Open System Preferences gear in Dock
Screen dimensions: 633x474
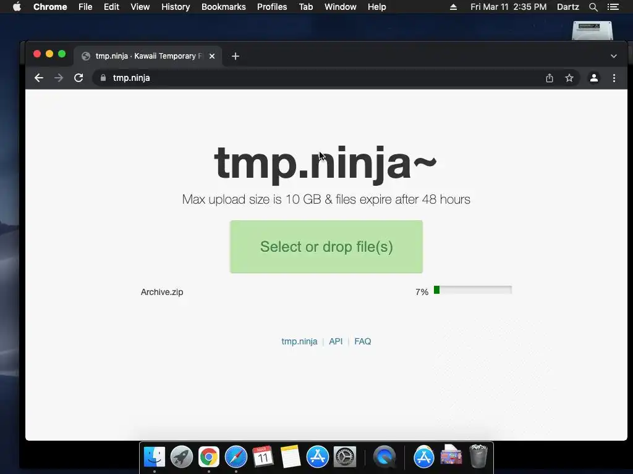tap(345, 457)
